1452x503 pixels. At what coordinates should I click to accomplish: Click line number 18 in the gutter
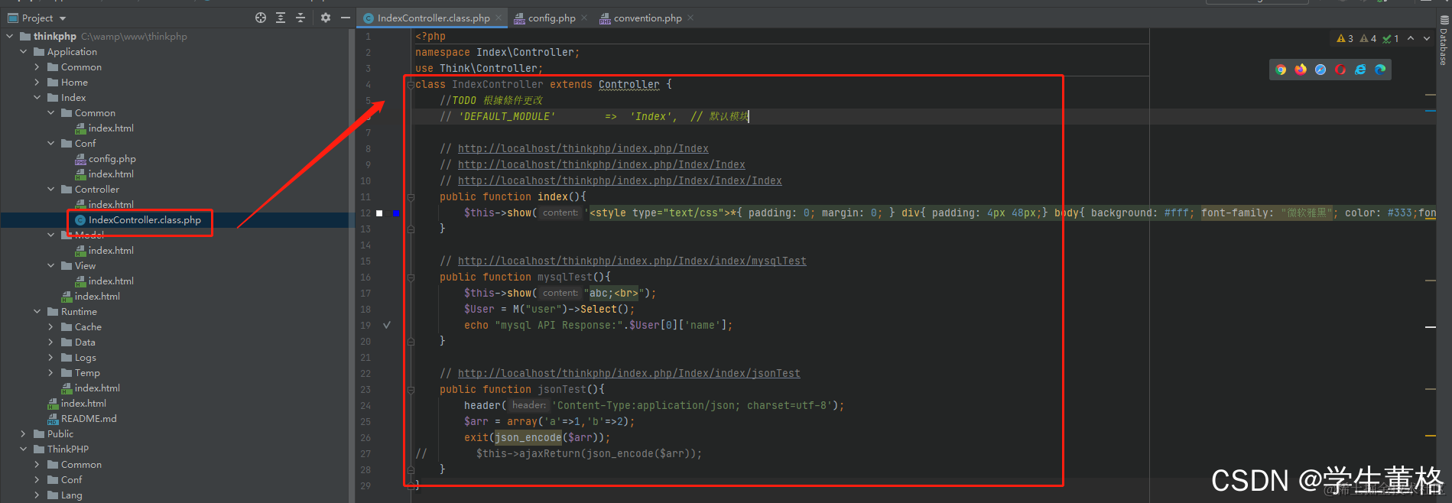(x=365, y=309)
